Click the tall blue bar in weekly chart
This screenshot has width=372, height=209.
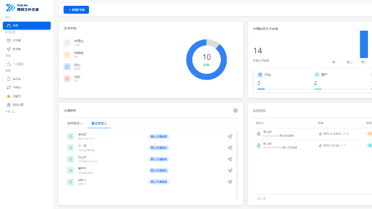click(364, 44)
